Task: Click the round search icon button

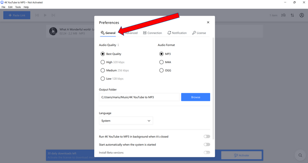Action: [x=300, y=155]
